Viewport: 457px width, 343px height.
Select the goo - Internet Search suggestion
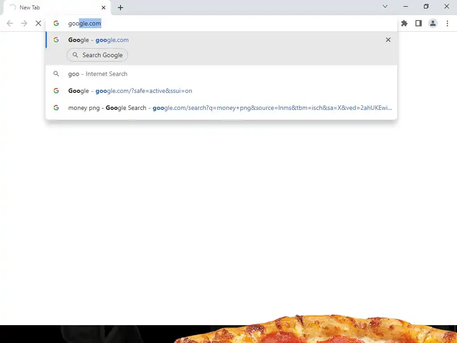pyautogui.click(x=221, y=74)
